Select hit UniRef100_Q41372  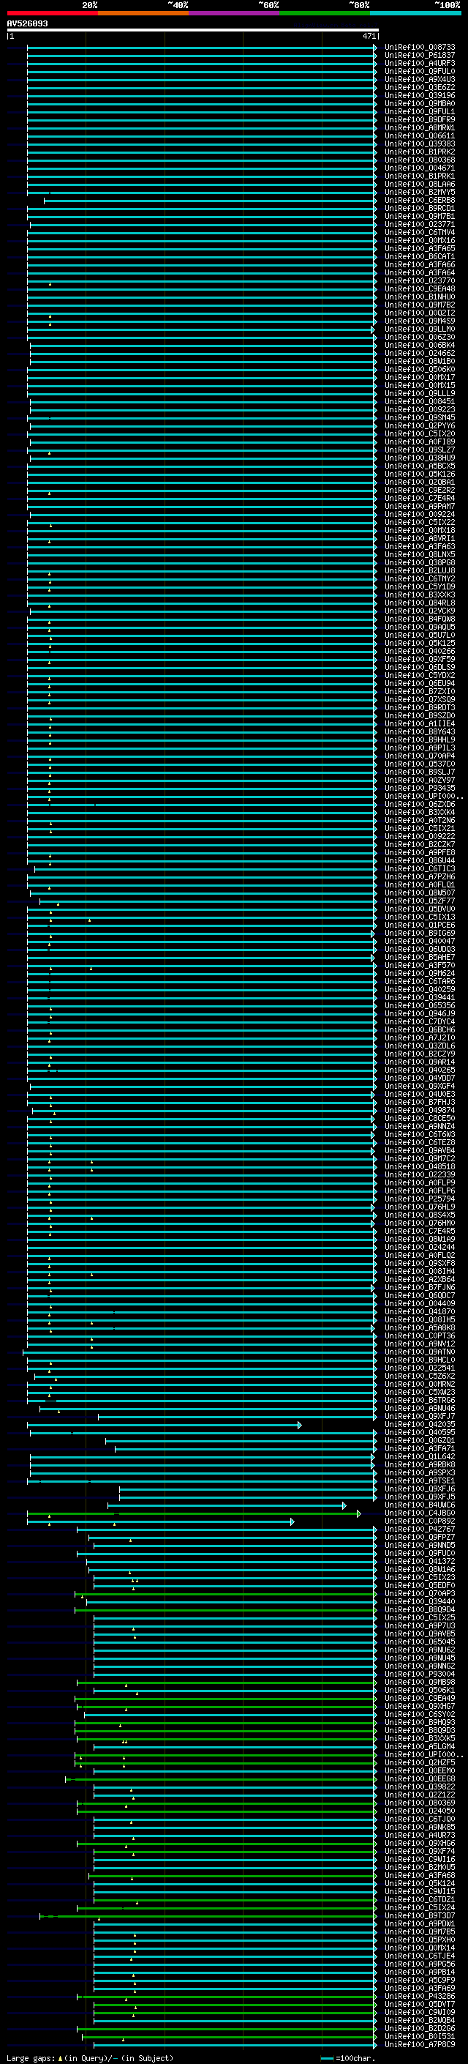pyautogui.click(x=419, y=1562)
